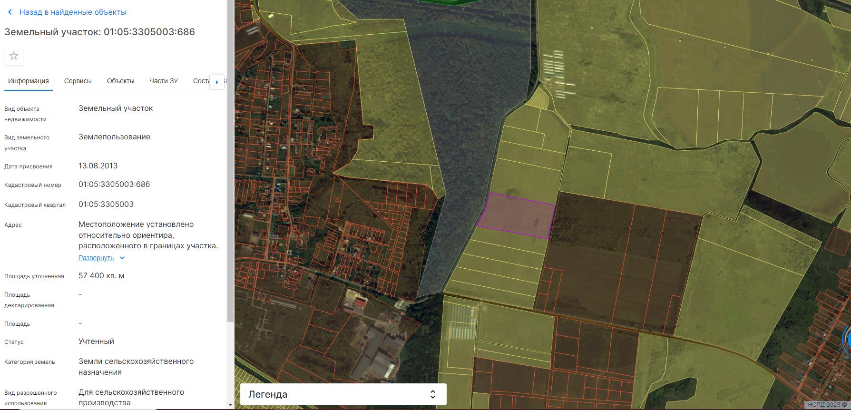Click Назад в найденные объекты link
Viewport: 851px width, 410px height.
73,12
